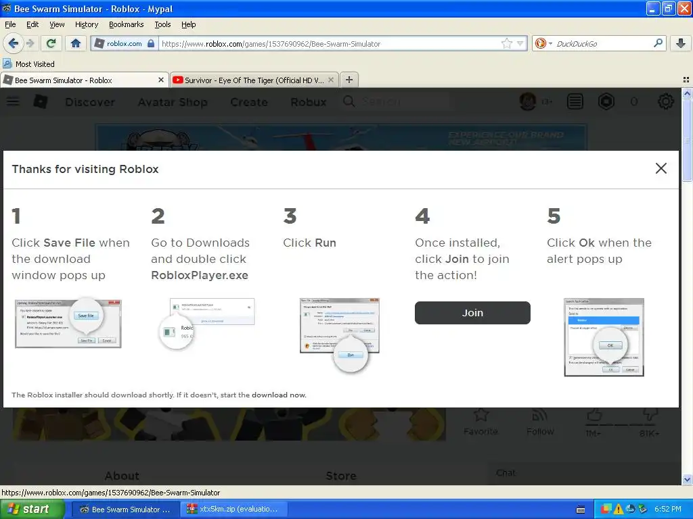This screenshot has width=693, height=519.
Task: Click the on-screen keyboard taskbar icon
Action: (581, 510)
